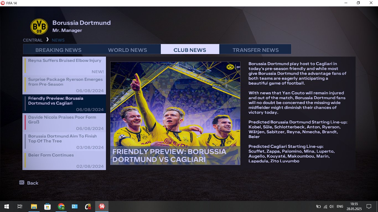Image resolution: width=378 pixels, height=212 pixels.
Task: Click the ESC key icon beside Back
Action: click(22, 182)
